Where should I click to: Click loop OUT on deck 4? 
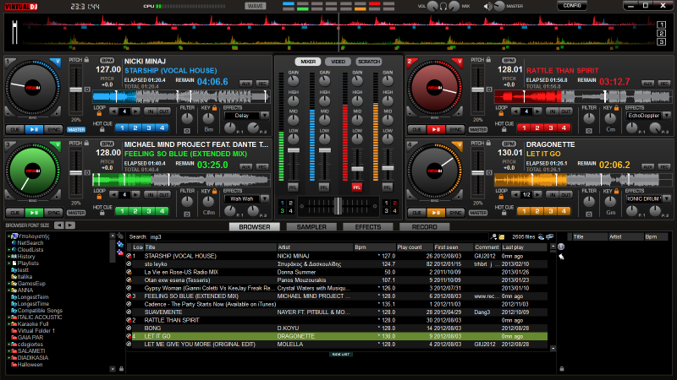565,195
